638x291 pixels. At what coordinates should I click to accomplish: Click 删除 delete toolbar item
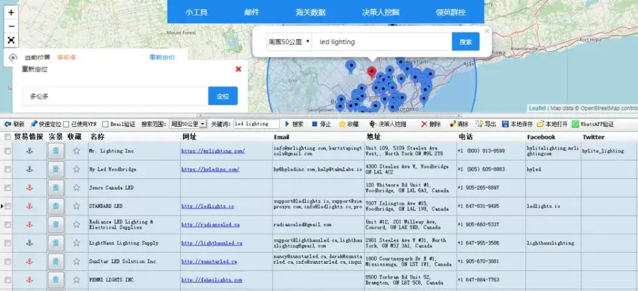[x=431, y=124]
